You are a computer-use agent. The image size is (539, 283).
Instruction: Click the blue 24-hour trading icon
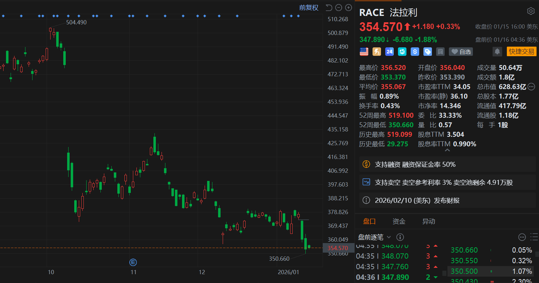click(x=389, y=52)
